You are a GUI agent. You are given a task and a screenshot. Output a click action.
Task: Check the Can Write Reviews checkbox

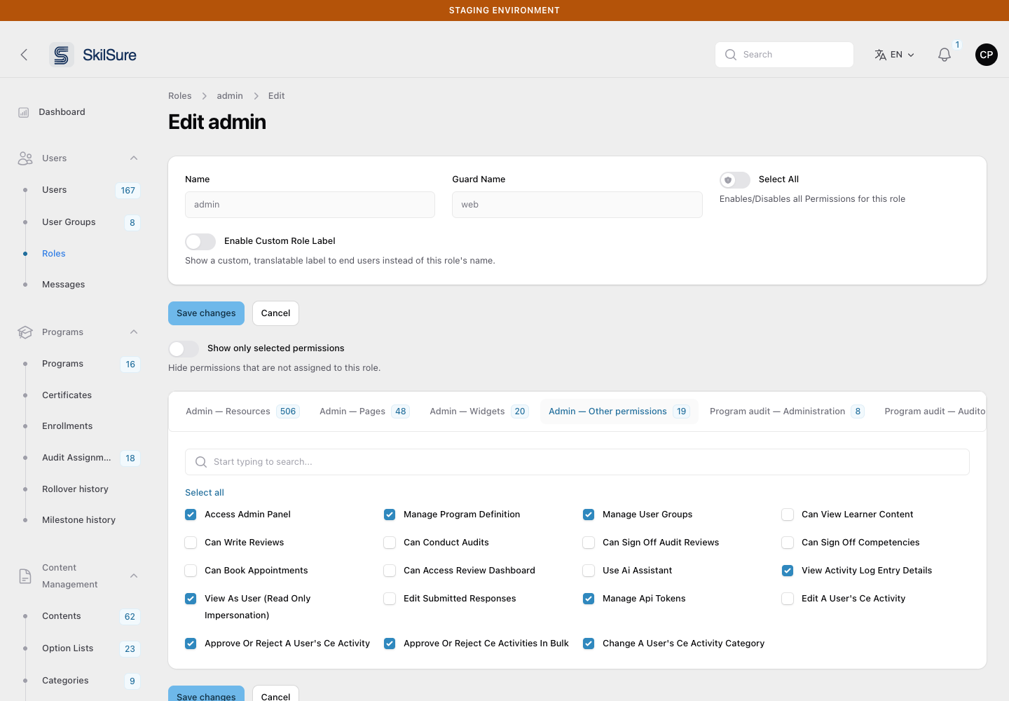pos(191,543)
